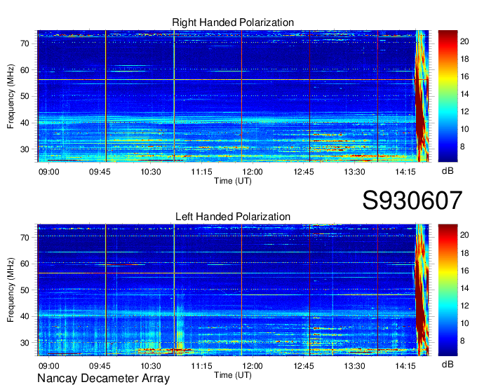The image size is (477, 387).
Task: Select the 30 MHz tick on Left Handed panel
Action: 25,343
